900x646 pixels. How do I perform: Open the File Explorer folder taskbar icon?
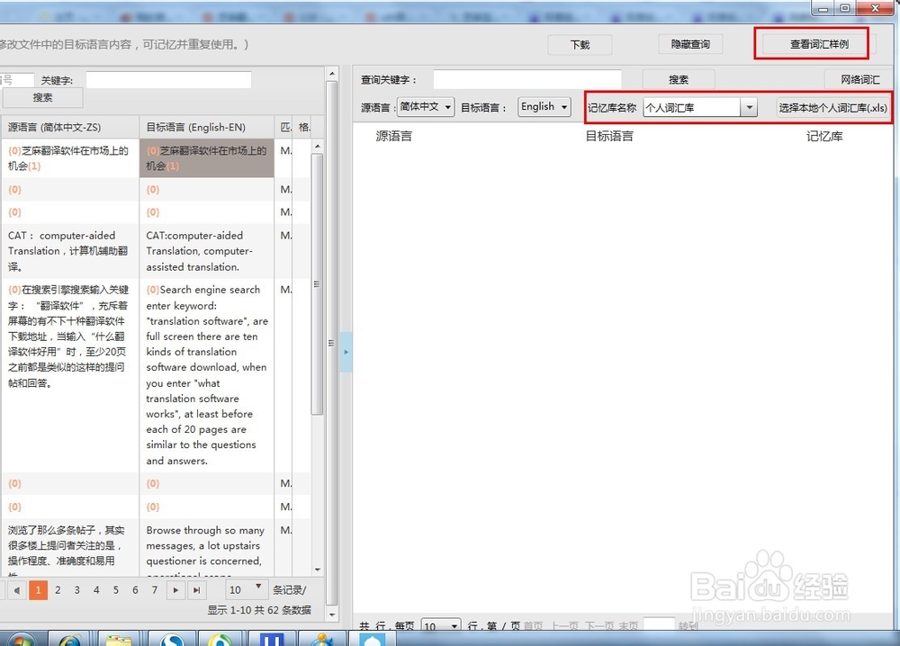[120, 639]
